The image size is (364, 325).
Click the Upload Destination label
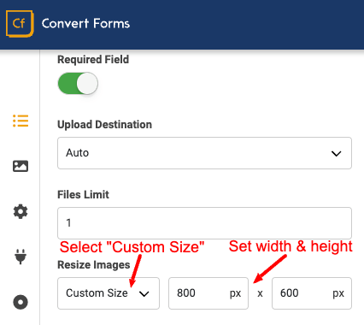[x=104, y=125]
